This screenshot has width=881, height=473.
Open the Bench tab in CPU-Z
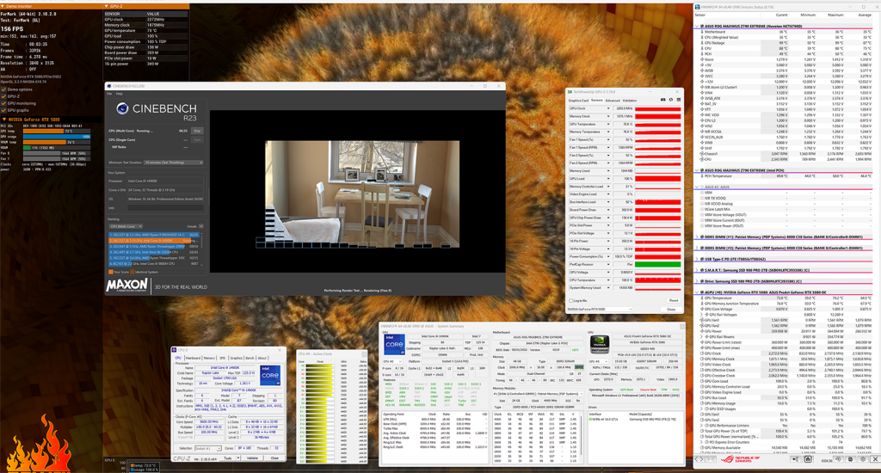[x=250, y=358]
